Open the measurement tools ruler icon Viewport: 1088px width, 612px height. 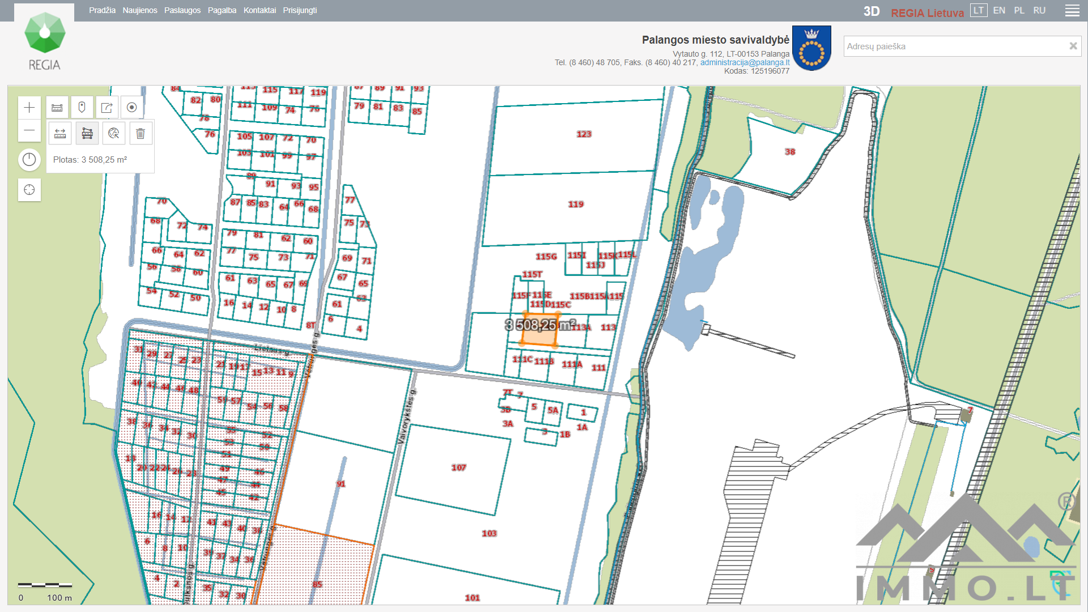(57, 108)
